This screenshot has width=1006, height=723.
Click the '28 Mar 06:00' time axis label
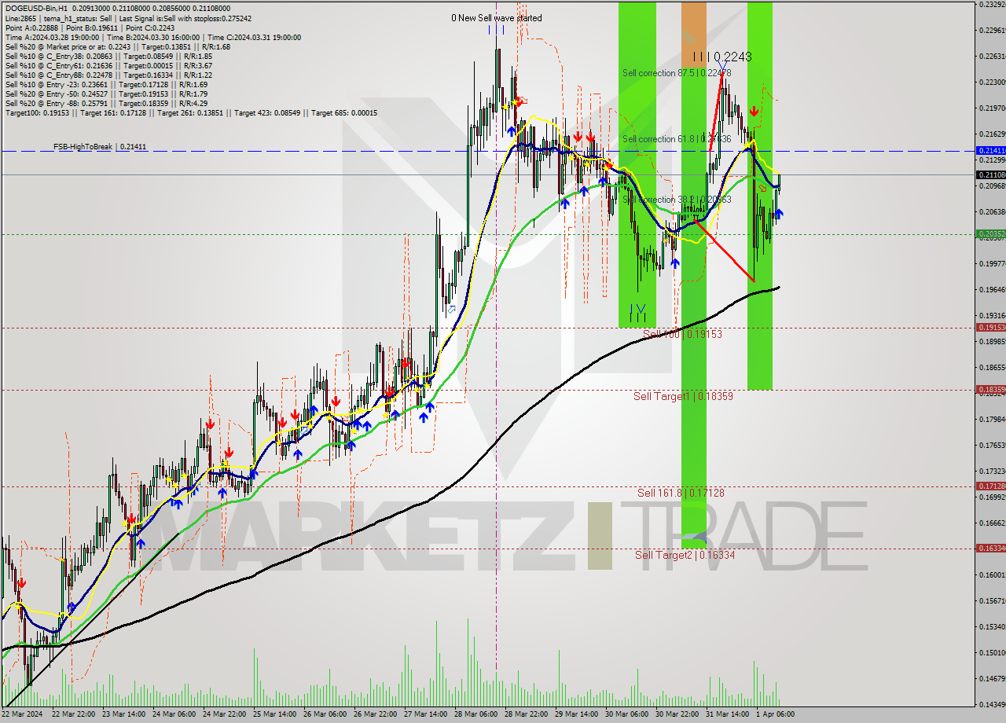pos(475,714)
